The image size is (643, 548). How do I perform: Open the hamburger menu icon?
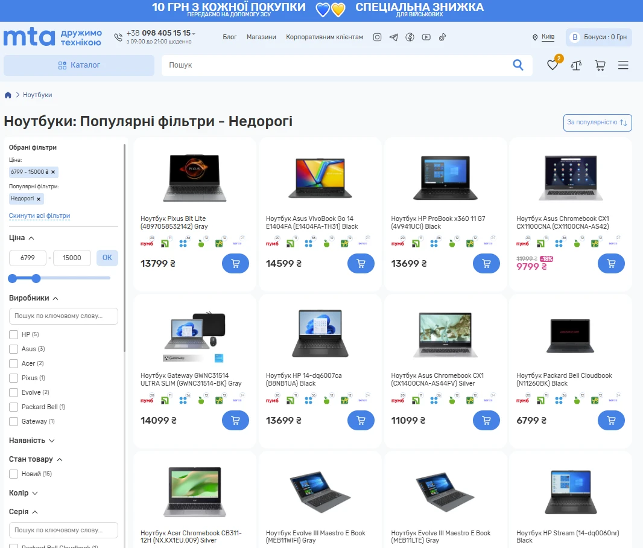(x=623, y=65)
